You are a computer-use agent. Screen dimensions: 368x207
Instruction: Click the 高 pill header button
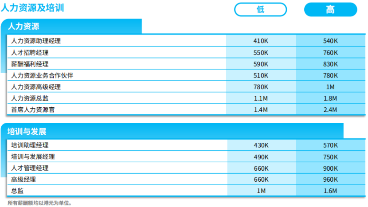pos(330,10)
